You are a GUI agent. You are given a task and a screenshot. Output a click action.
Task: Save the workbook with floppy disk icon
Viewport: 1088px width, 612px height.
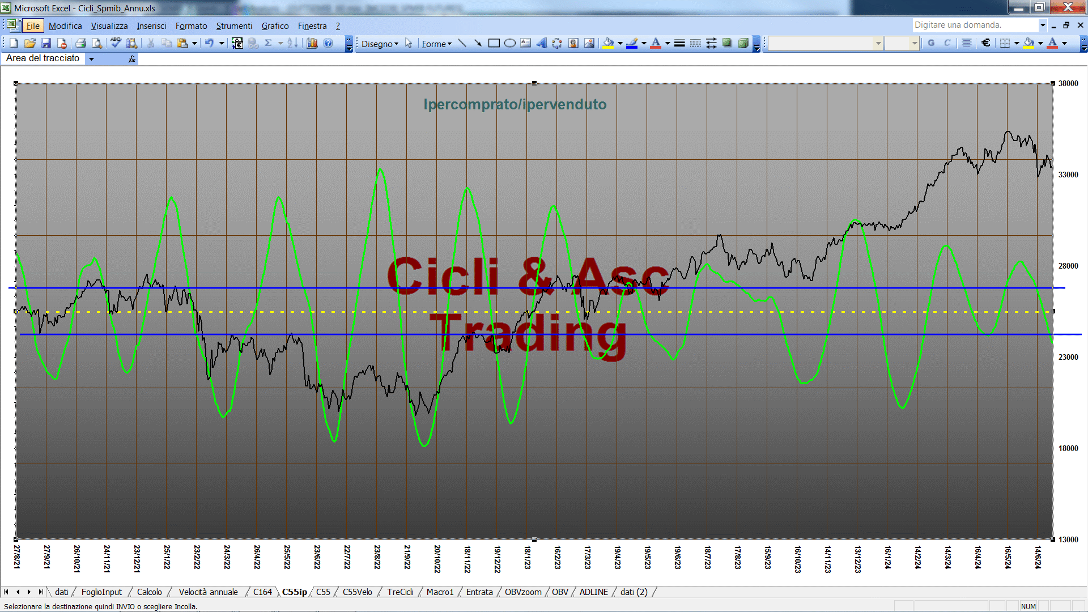click(46, 43)
